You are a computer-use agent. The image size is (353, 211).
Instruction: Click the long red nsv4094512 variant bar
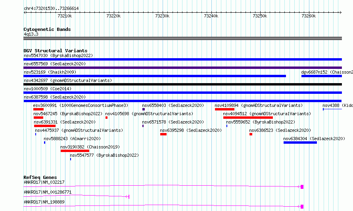248,118
